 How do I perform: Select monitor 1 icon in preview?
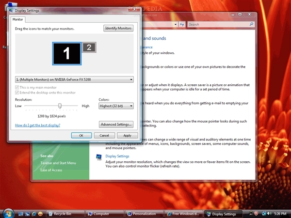pos(67,53)
